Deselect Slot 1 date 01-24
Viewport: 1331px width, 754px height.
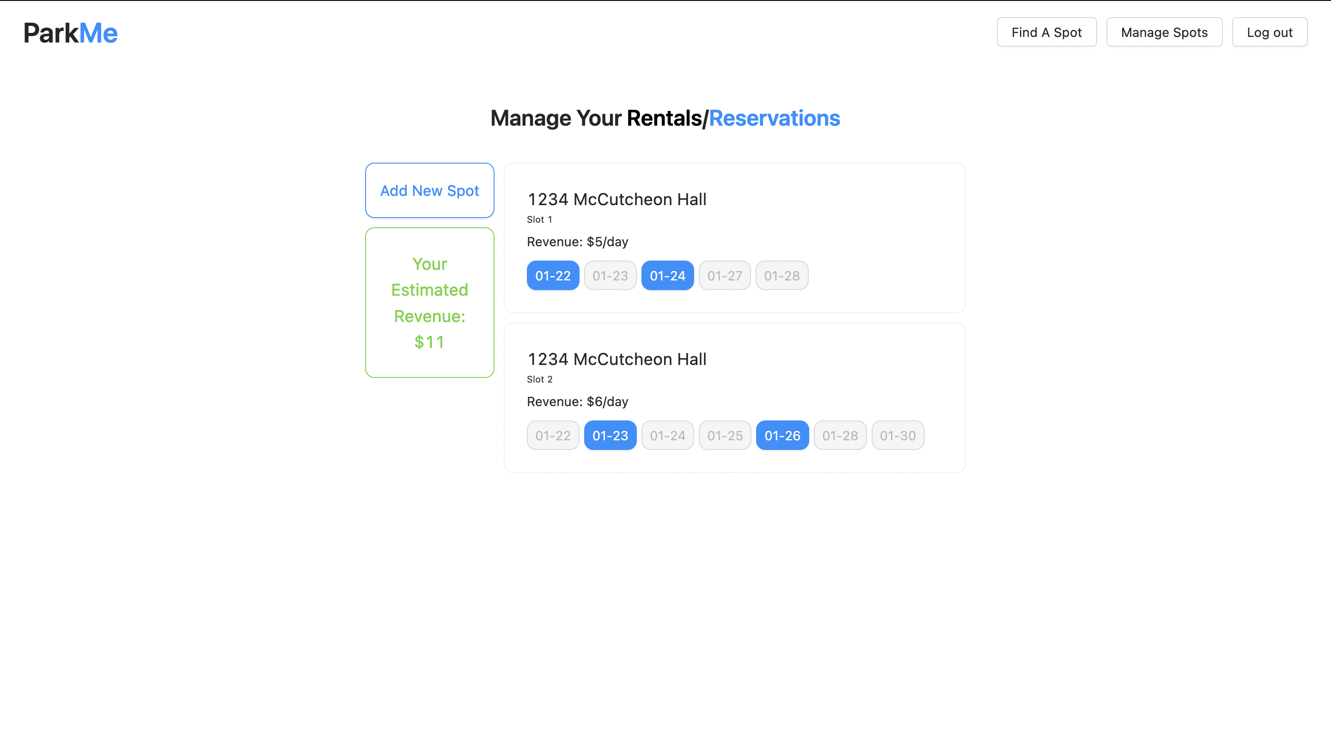tap(667, 275)
